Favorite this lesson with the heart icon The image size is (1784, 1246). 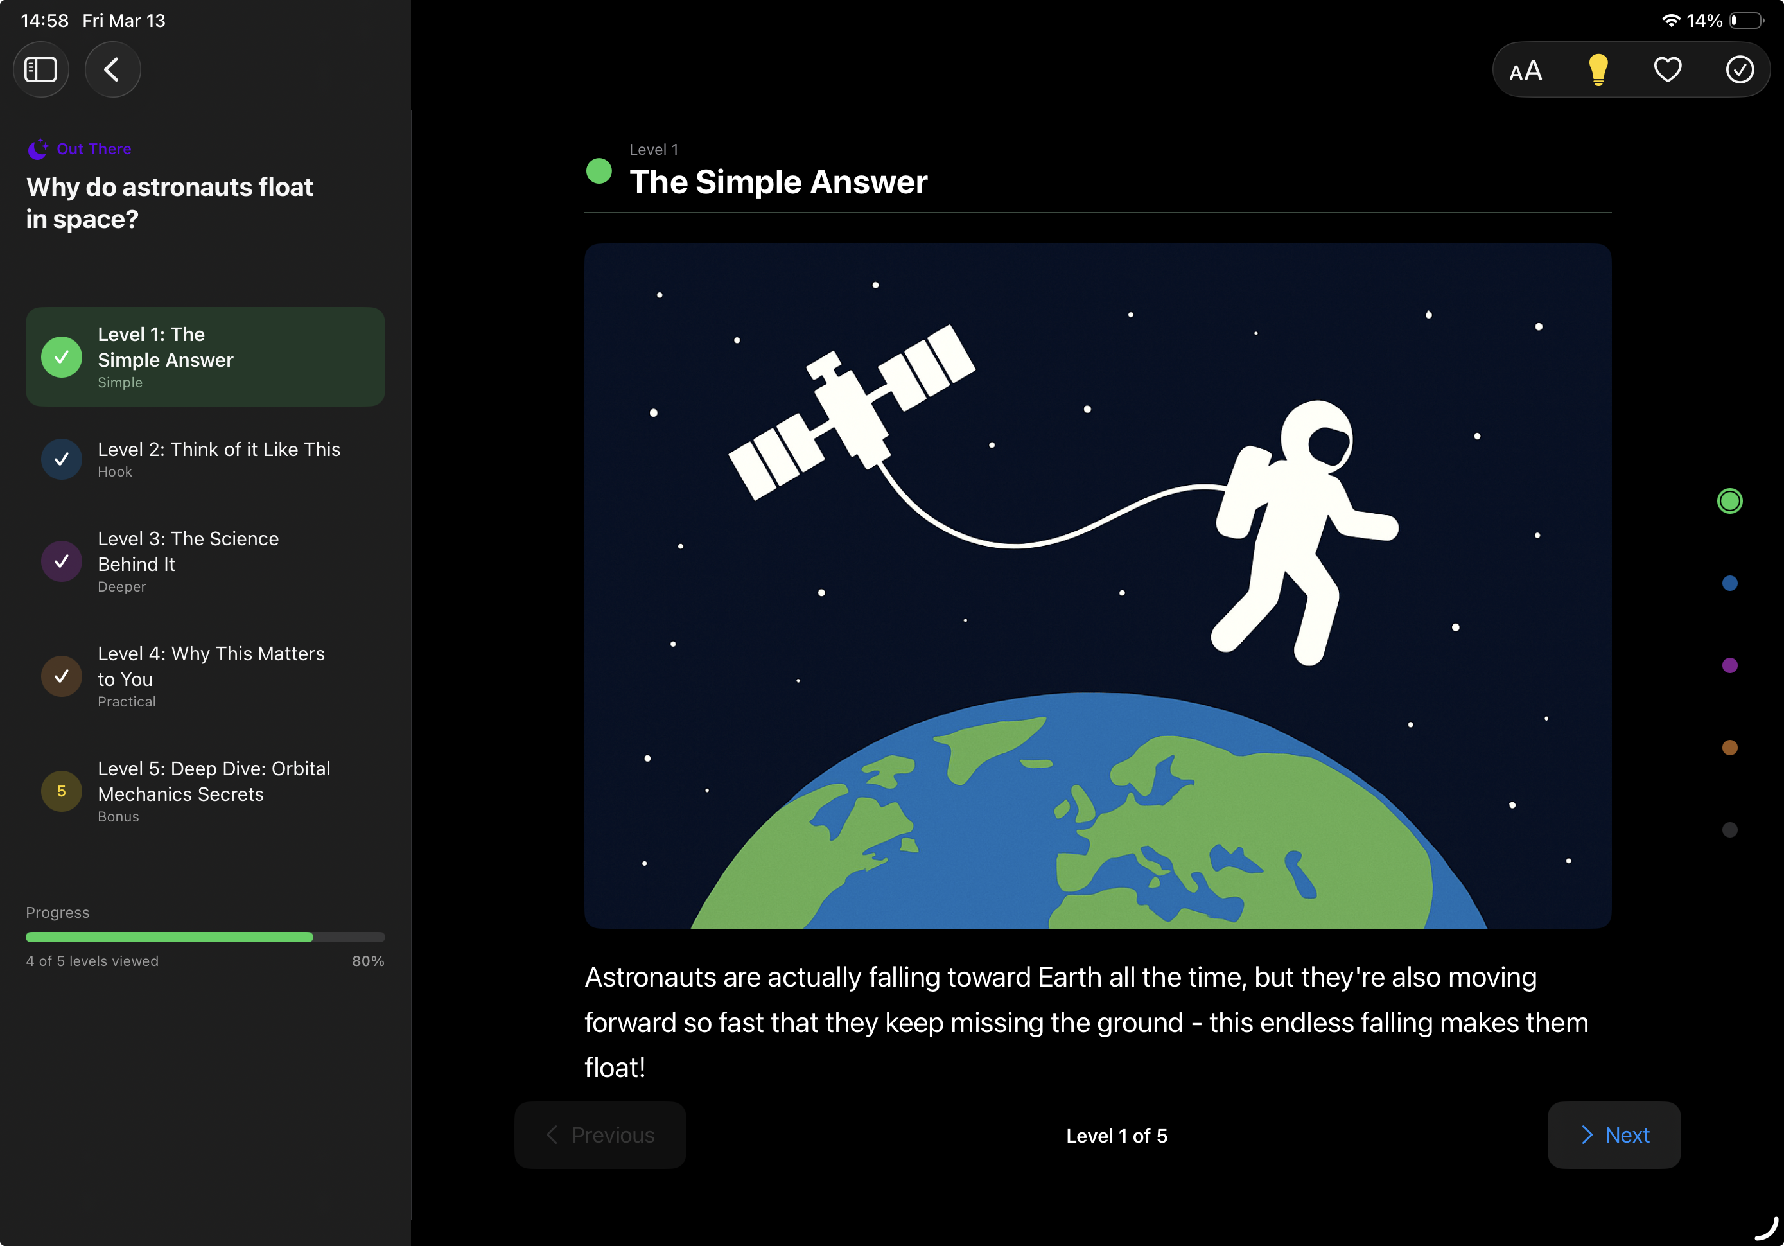click(1668, 69)
